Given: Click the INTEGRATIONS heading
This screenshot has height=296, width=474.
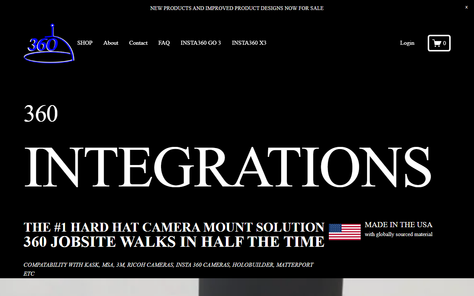Looking at the screenshot, I should pos(228,166).
